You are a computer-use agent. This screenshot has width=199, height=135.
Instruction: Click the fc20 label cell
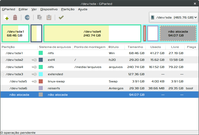(x=112, y=60)
